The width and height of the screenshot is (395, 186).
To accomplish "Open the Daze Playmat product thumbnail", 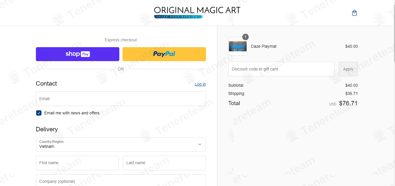I will tap(238, 46).
